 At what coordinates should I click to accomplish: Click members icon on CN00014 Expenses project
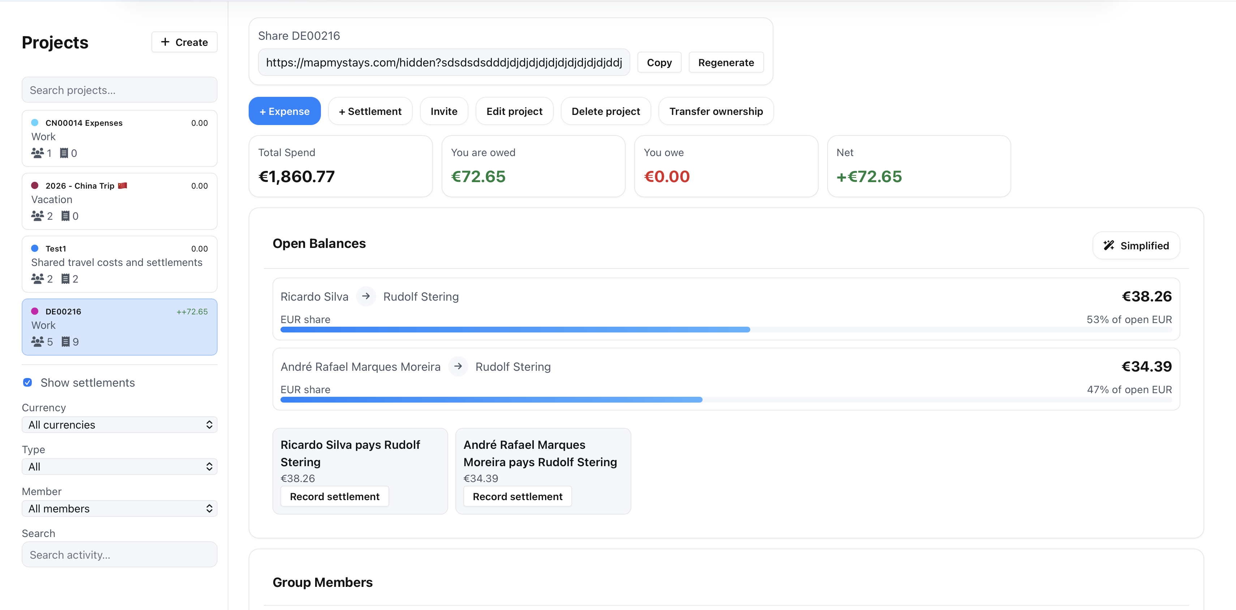point(38,152)
